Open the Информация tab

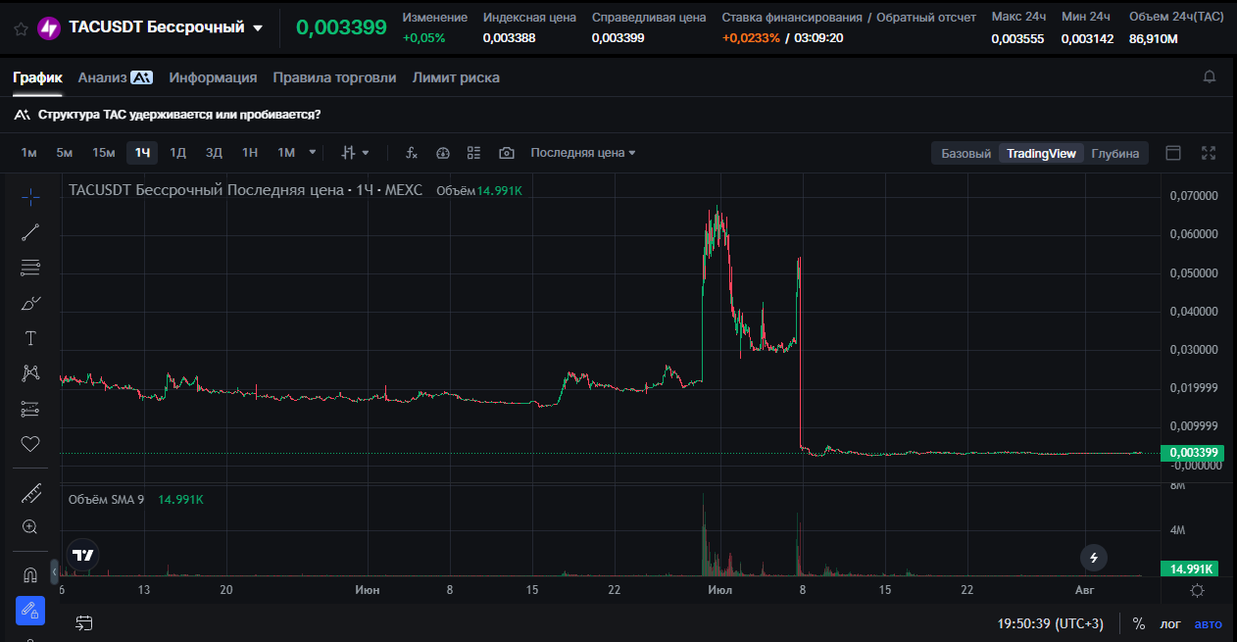[x=213, y=77]
